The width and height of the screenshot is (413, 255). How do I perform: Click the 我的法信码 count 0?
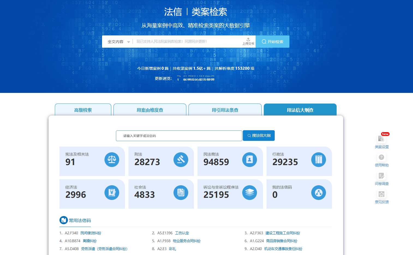pyautogui.click(x=275, y=195)
